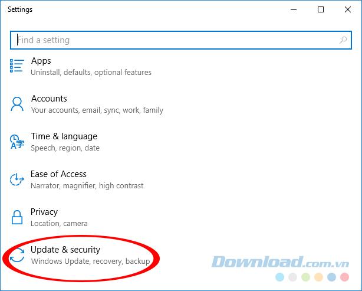Image resolution: width=362 pixels, height=291 pixels.
Task: Open Update & security settings
Action: click(x=80, y=255)
